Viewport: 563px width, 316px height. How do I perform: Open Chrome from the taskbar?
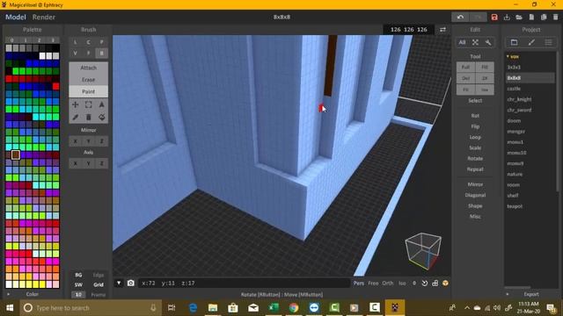294,308
